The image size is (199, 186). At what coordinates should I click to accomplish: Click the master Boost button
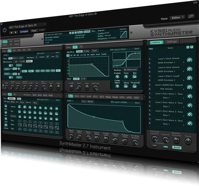click(x=177, y=147)
